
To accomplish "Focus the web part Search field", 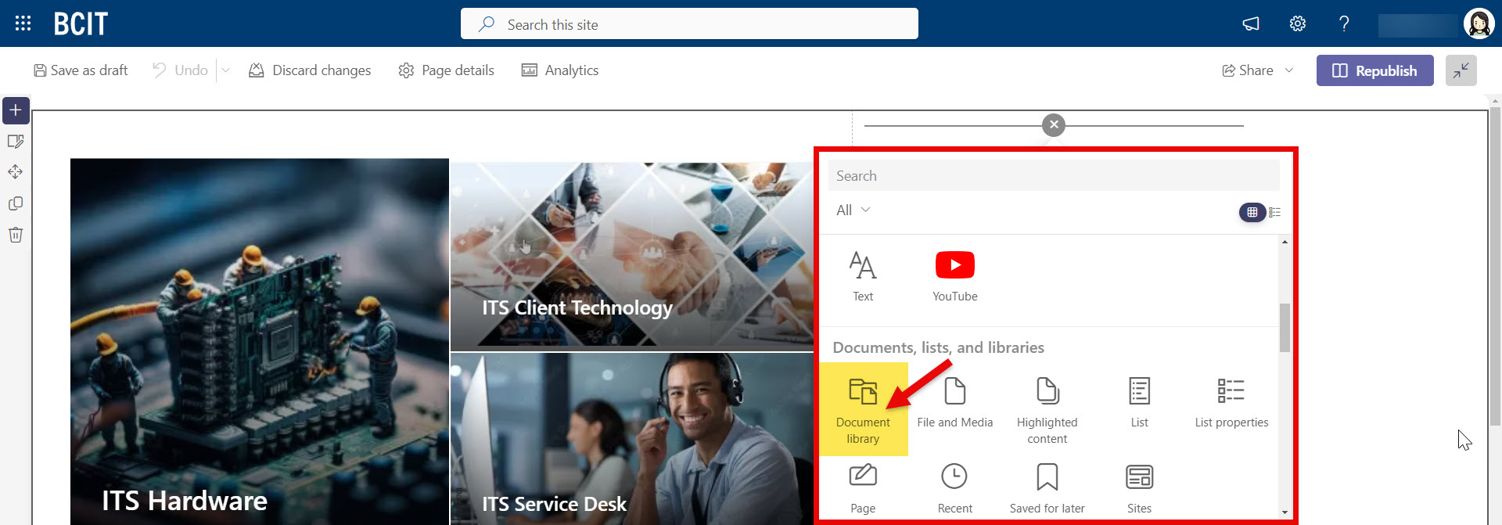I will coord(1054,176).
